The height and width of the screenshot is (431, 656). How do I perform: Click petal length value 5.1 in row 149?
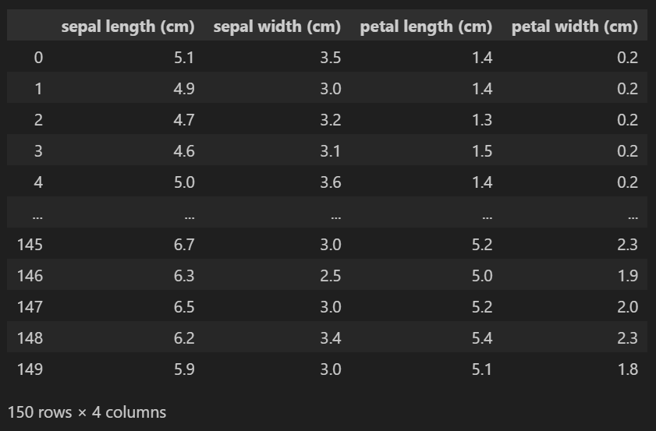click(482, 369)
